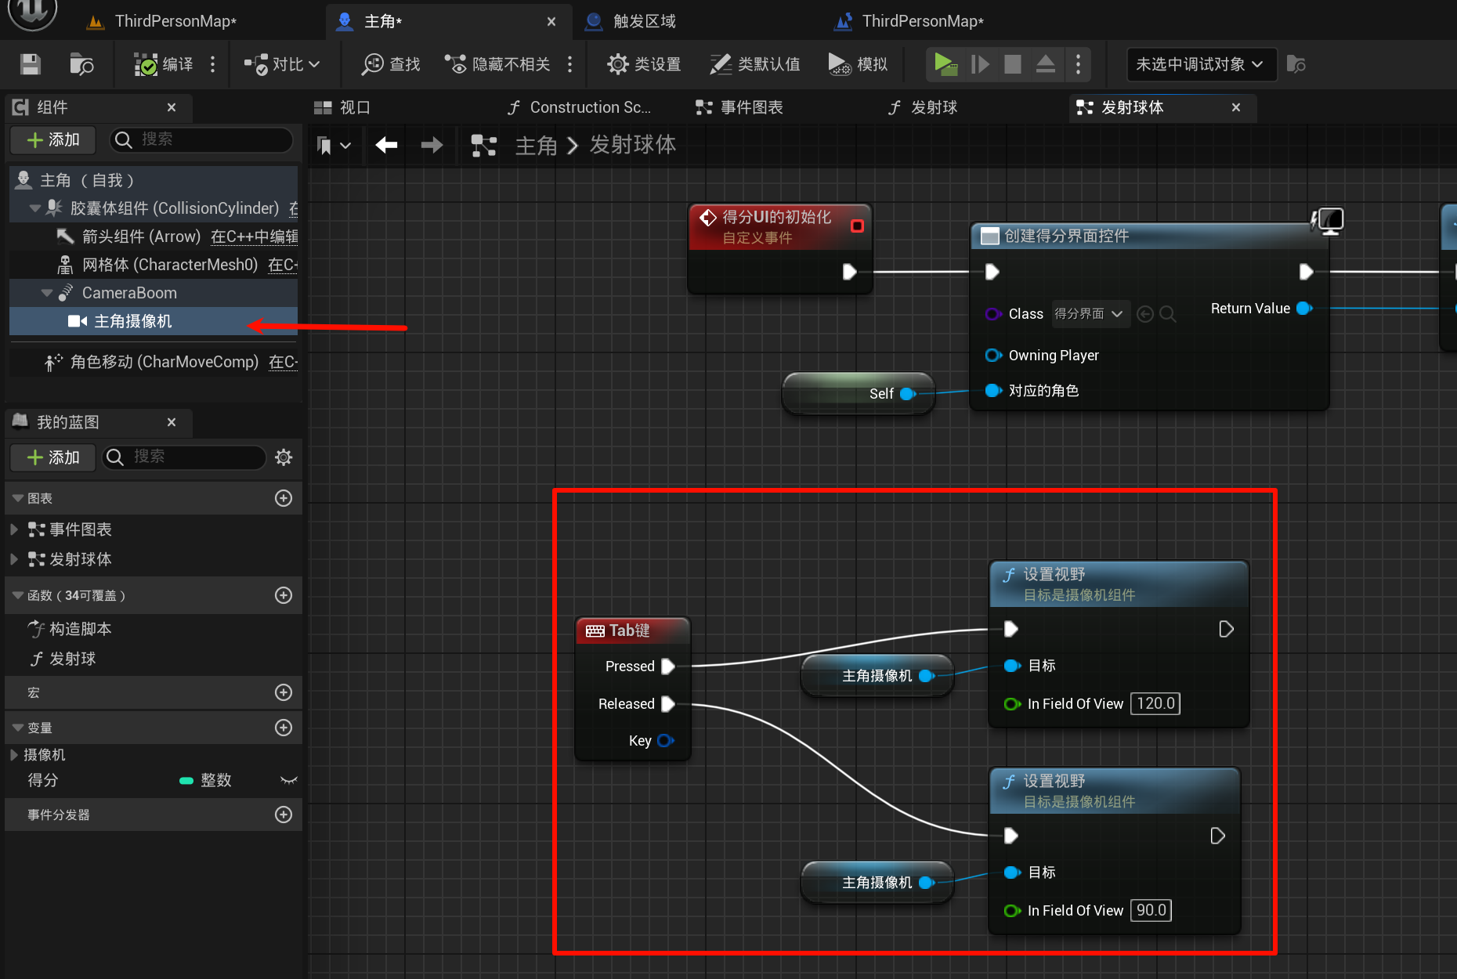Switch to the 触发区域 tab

(643, 21)
